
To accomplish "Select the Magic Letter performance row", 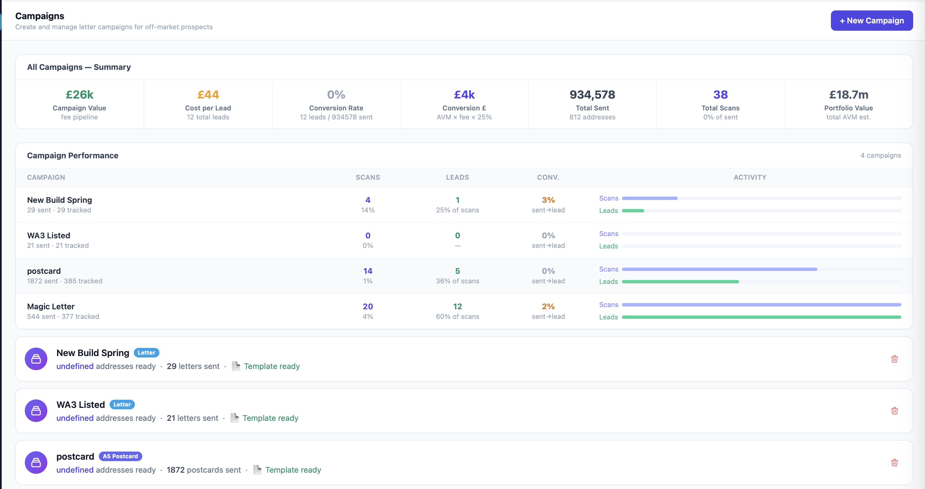I will point(464,311).
